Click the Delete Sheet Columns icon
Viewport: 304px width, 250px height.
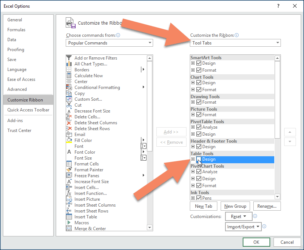[x=69, y=123]
